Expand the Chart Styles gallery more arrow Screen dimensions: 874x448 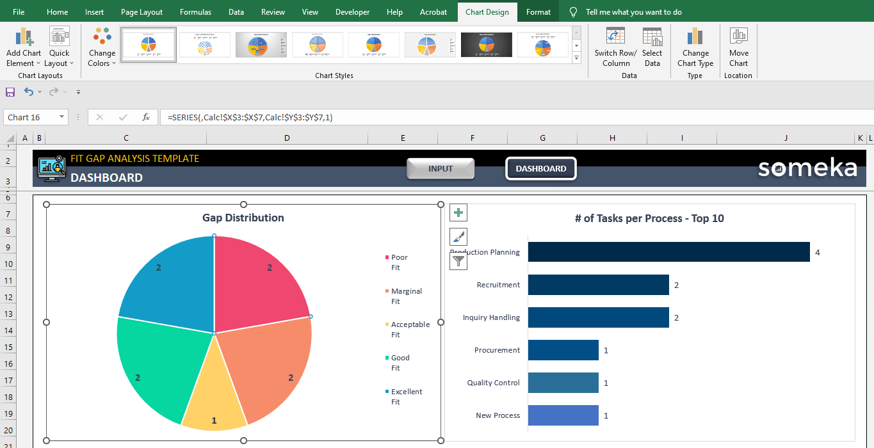576,58
